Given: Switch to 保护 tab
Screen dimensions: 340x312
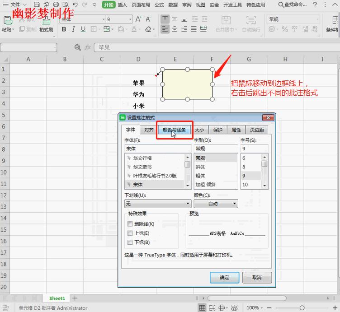Looking at the screenshot, I should pyautogui.click(x=218, y=130).
